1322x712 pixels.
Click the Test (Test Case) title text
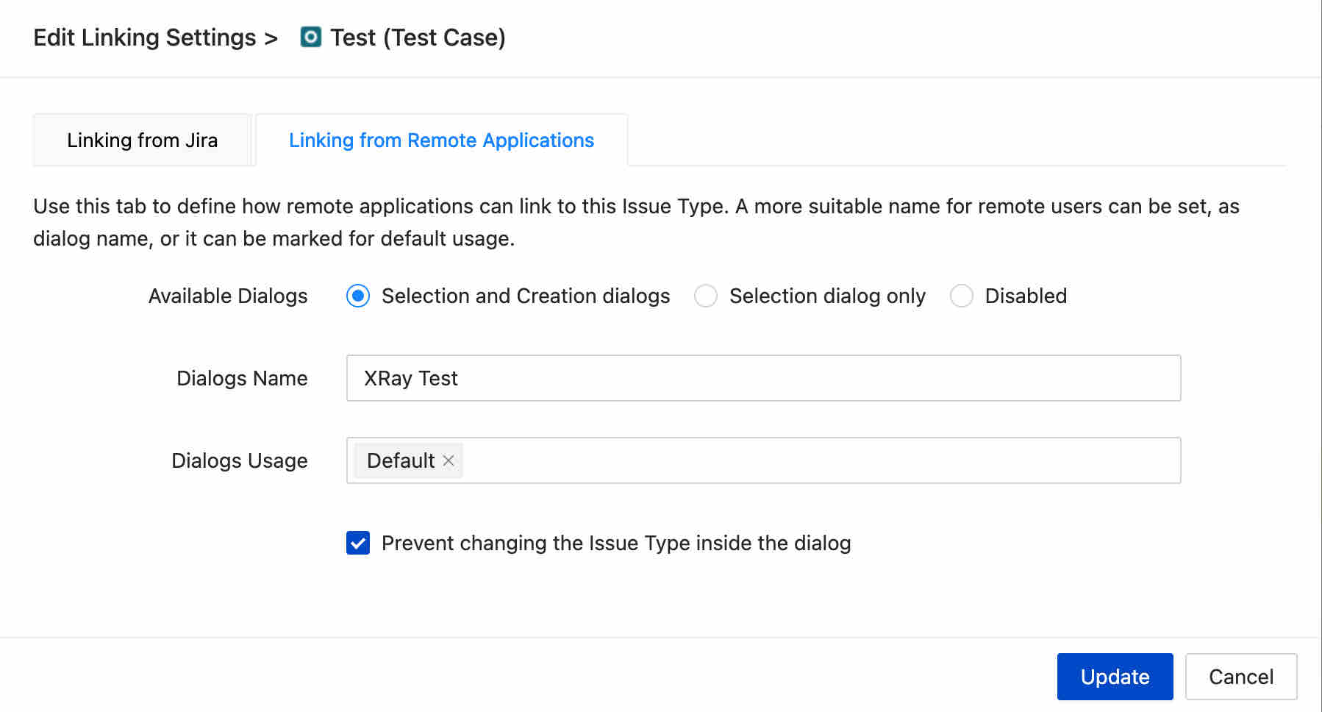point(418,37)
